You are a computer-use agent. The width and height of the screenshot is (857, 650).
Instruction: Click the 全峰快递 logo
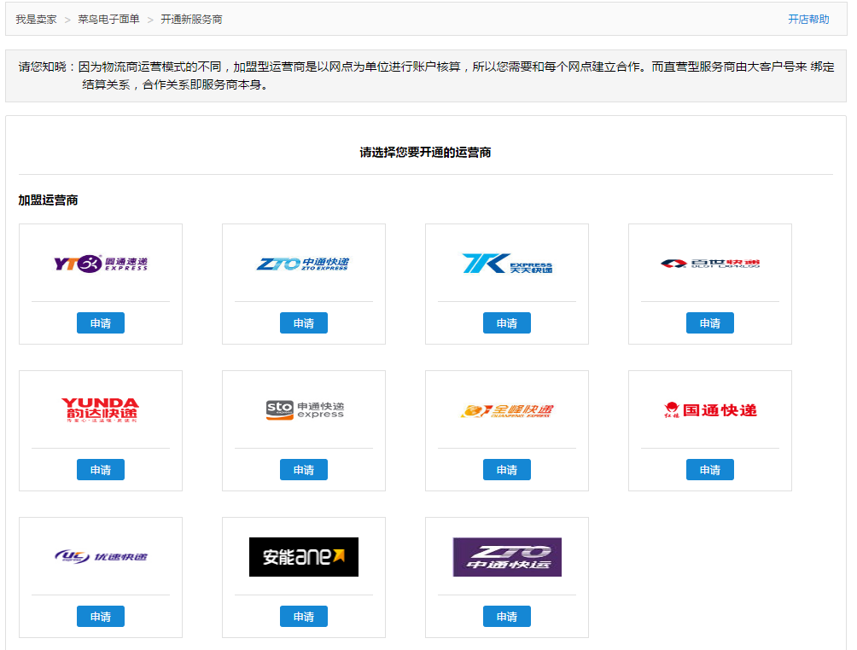[507, 411]
